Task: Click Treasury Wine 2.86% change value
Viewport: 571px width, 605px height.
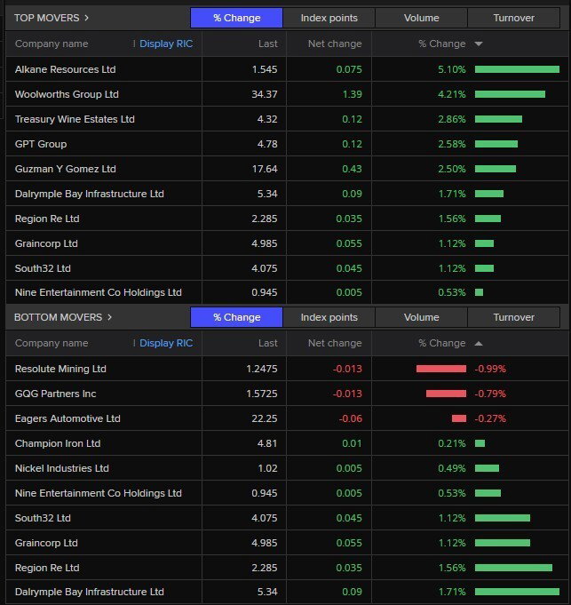Action: [452, 119]
